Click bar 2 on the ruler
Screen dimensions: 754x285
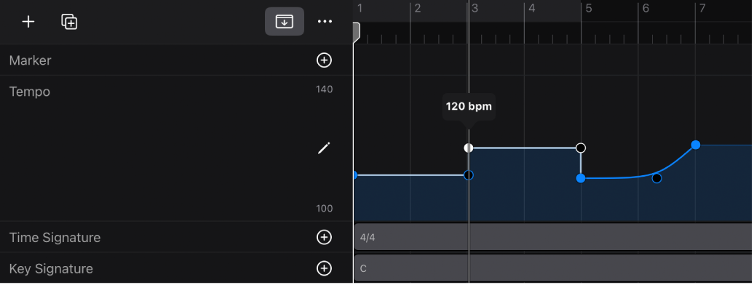pyautogui.click(x=418, y=8)
